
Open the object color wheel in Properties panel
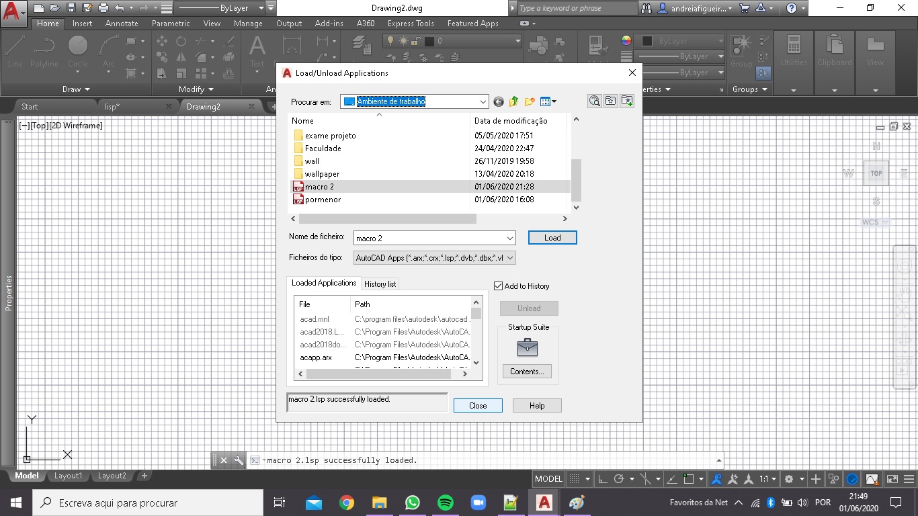click(626, 40)
